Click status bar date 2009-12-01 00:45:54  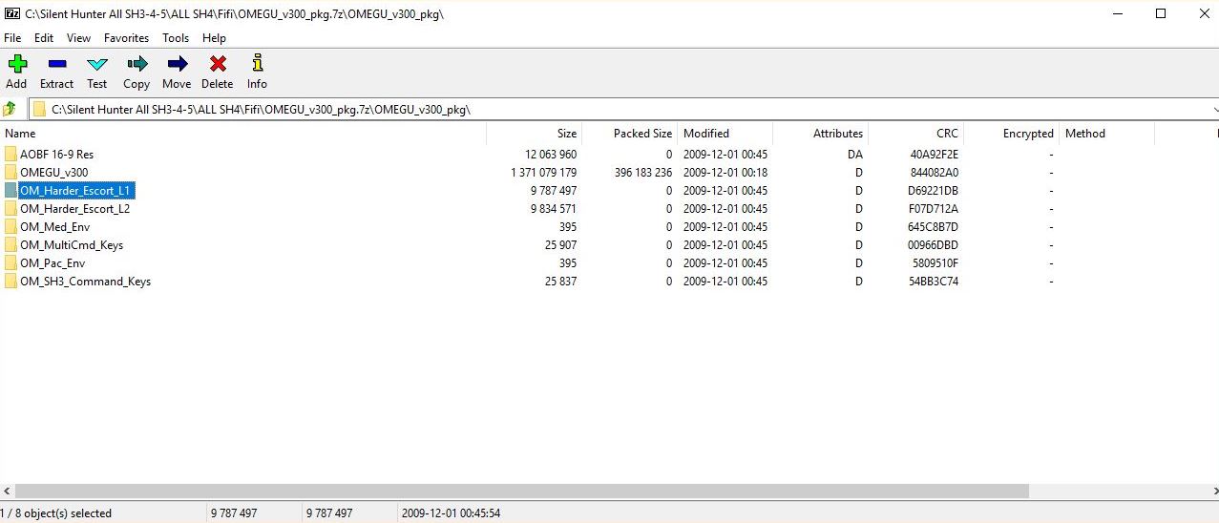451,513
